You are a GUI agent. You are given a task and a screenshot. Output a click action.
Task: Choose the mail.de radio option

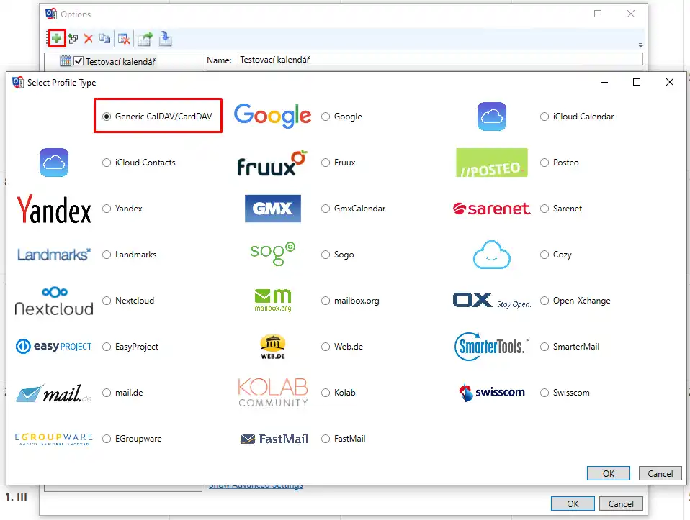[x=107, y=393]
